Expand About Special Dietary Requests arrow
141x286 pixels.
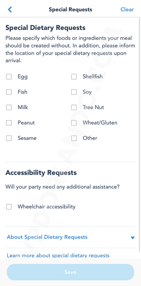pos(133,237)
